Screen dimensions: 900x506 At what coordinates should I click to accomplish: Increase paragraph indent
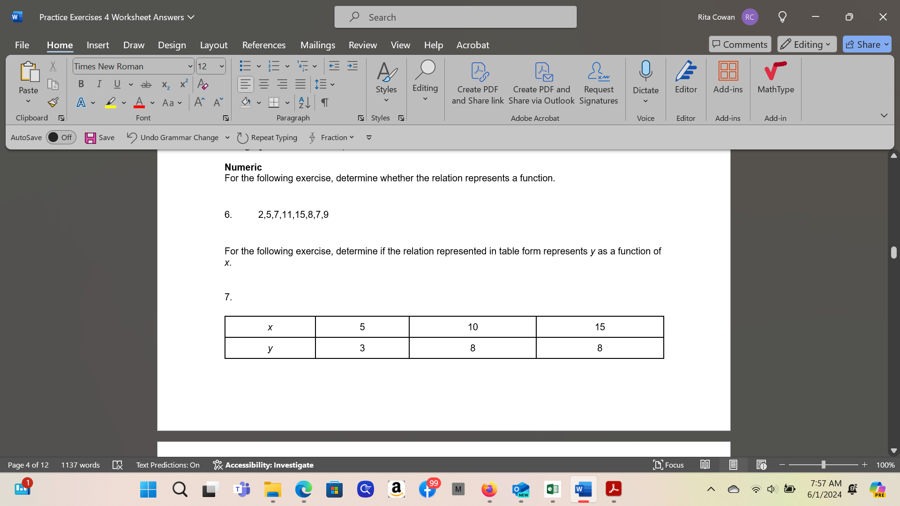(x=352, y=66)
